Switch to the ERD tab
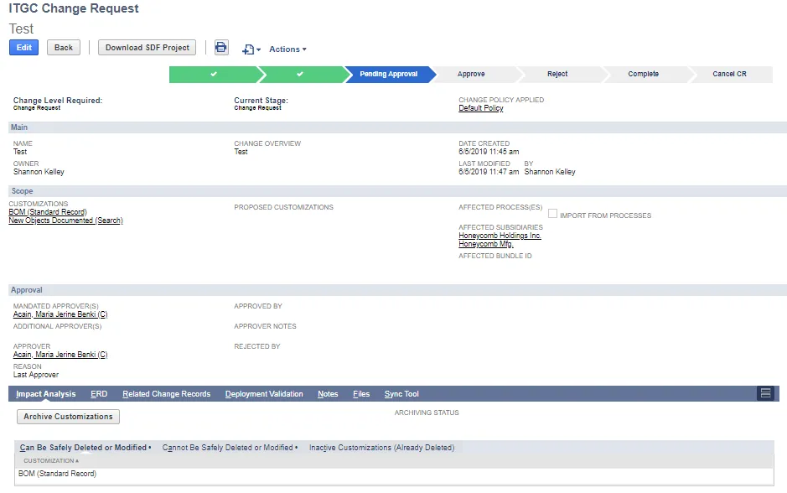This screenshot has width=787, height=493. pyautogui.click(x=99, y=394)
